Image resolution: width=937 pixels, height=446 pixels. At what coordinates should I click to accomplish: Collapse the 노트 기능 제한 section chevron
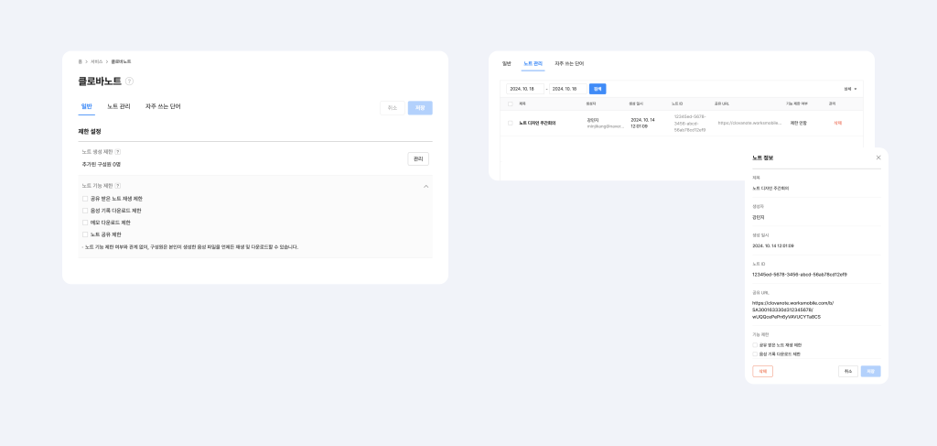point(425,186)
